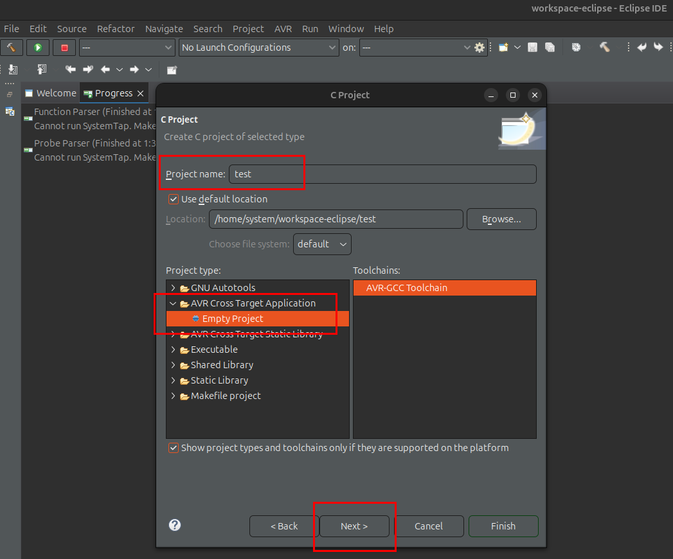
Task: Open the Window menu
Action: click(x=346, y=29)
